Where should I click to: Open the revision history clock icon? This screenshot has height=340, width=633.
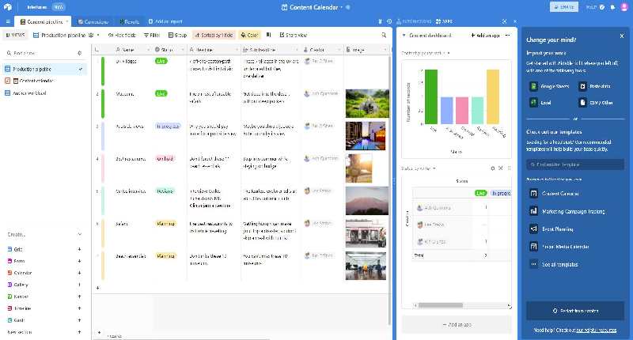tap(389, 21)
